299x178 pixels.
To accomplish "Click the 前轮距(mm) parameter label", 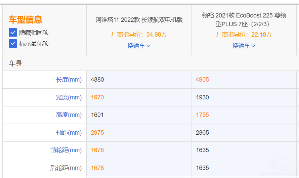I will coord(66,150).
